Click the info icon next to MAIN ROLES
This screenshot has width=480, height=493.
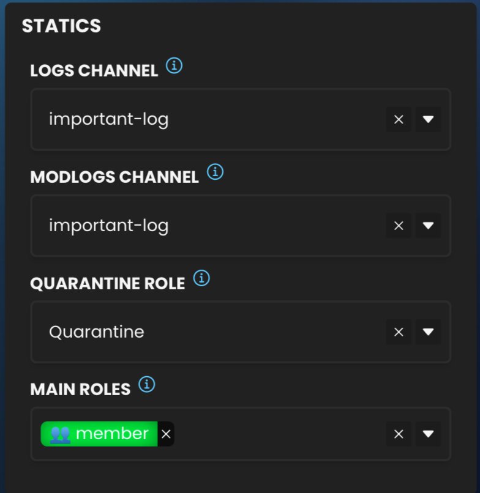(147, 385)
